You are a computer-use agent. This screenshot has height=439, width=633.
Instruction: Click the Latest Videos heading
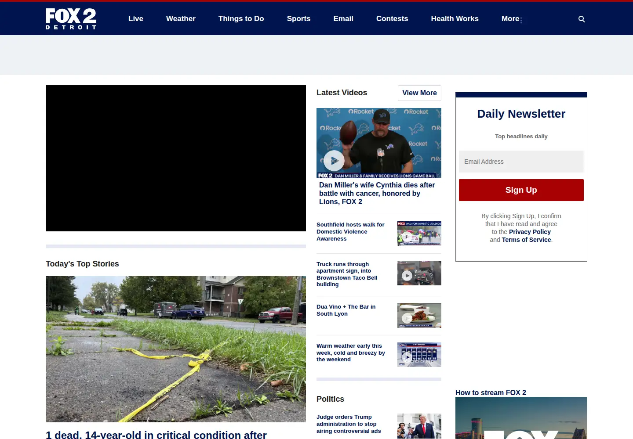click(x=342, y=93)
